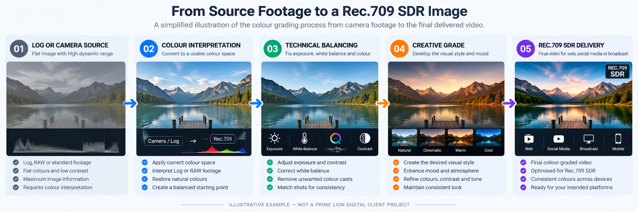Select the Social Media play icon
Viewport: 638px width, 212px height.
tap(558, 139)
